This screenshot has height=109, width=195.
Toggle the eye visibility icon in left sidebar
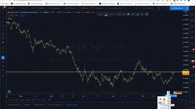(x=3, y=70)
